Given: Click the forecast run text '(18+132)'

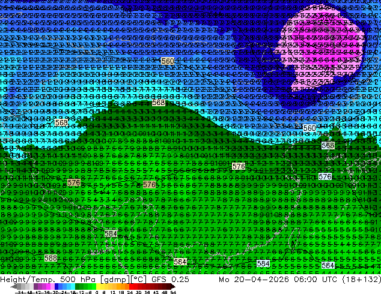Looking at the screenshot, I should [x=361, y=280].
